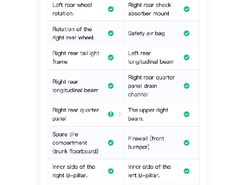Click check mark for inner side of left B-pillar
Screen dimensions: 247x185
(x=186, y=171)
